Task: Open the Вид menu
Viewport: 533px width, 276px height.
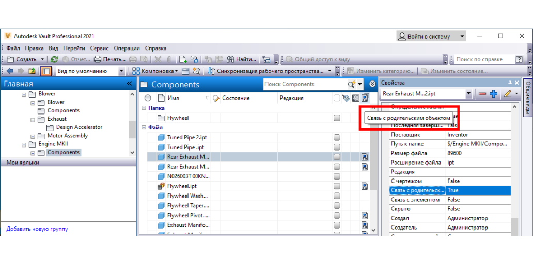Action: 53,48
